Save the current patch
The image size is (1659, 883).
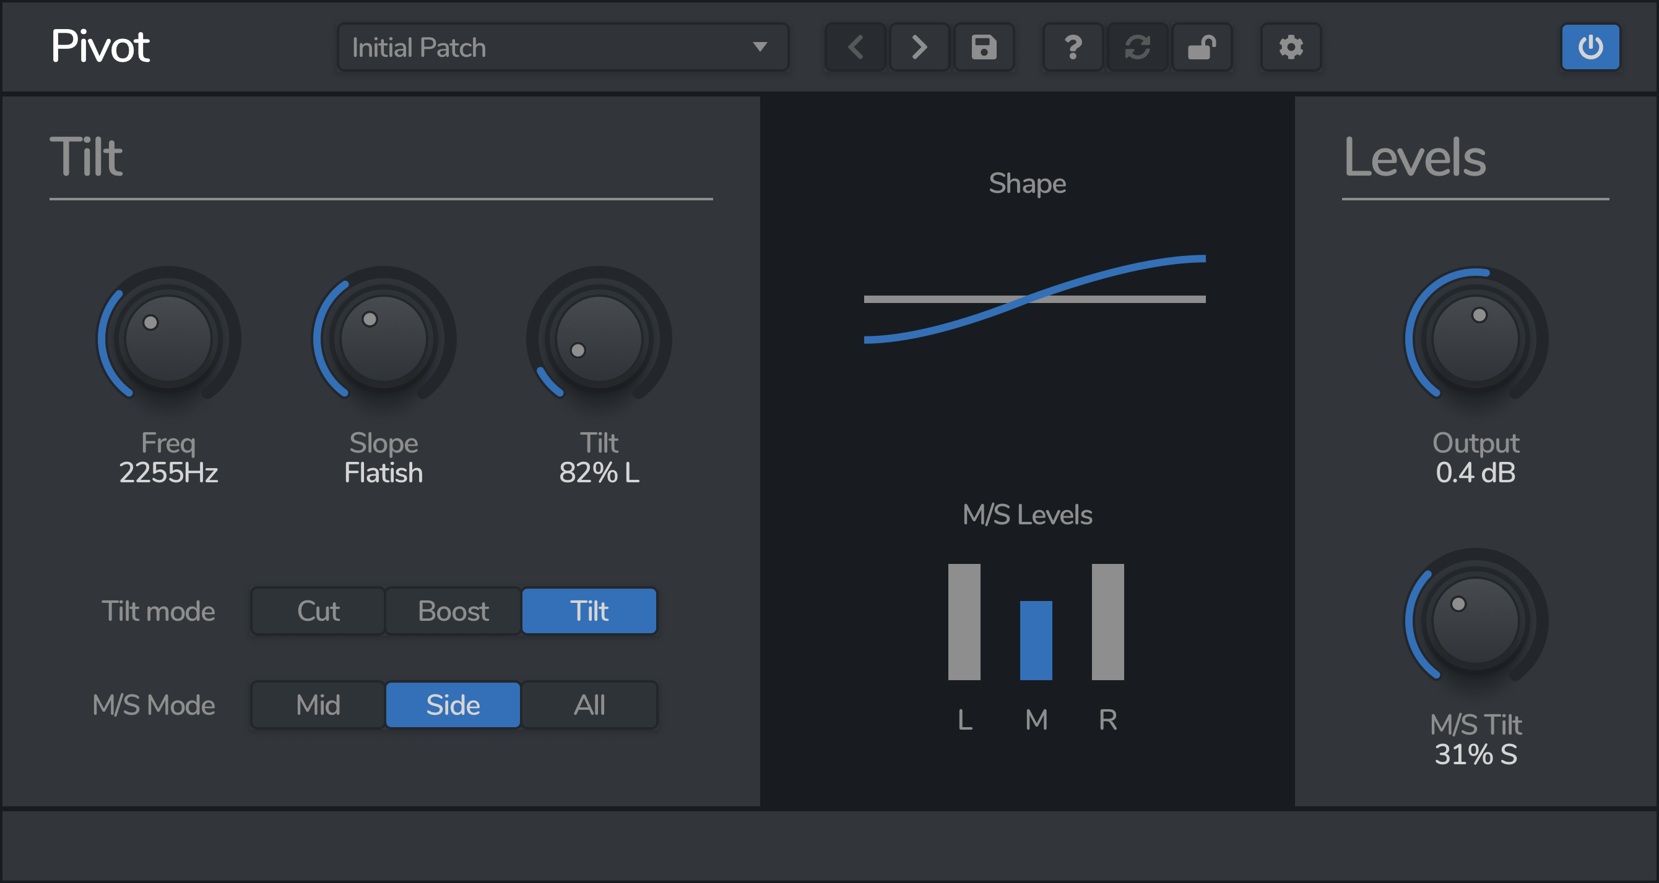[984, 47]
